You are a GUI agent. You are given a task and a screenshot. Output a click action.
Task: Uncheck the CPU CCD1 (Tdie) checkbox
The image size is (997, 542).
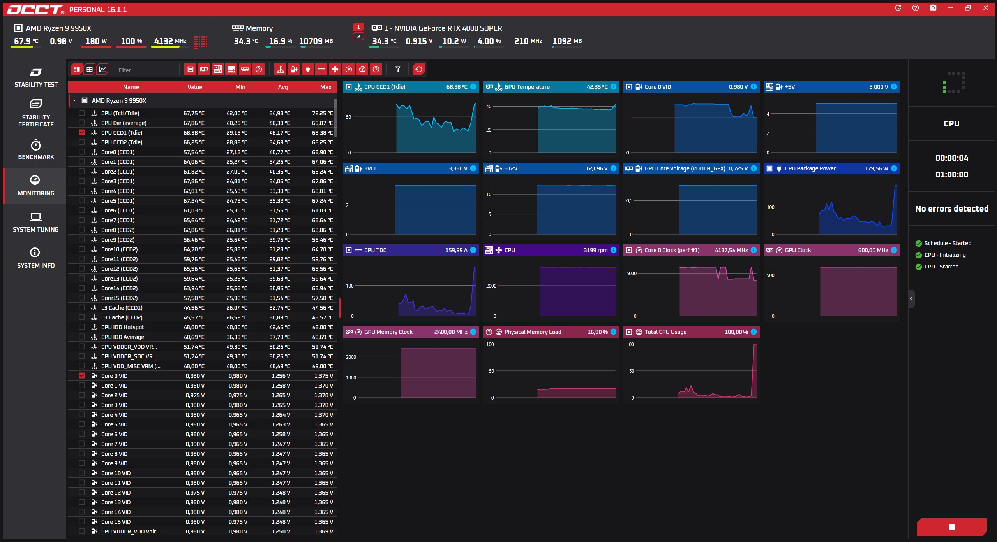[82, 133]
